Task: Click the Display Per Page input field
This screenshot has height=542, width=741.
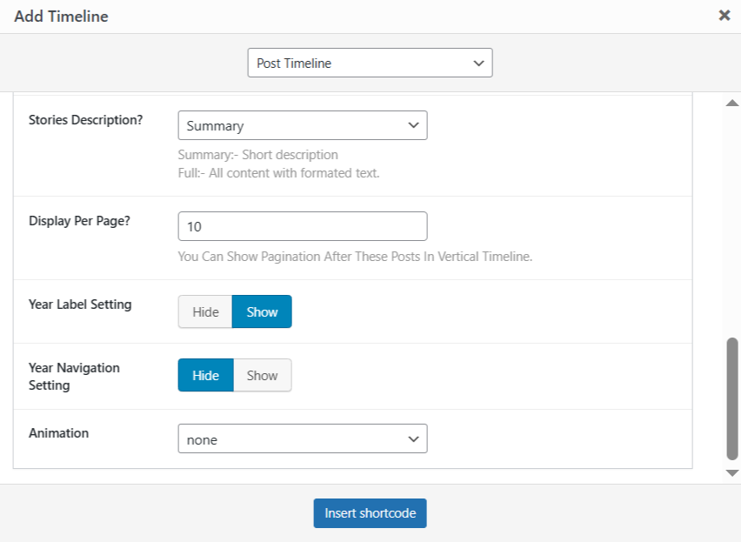Action: tap(302, 226)
